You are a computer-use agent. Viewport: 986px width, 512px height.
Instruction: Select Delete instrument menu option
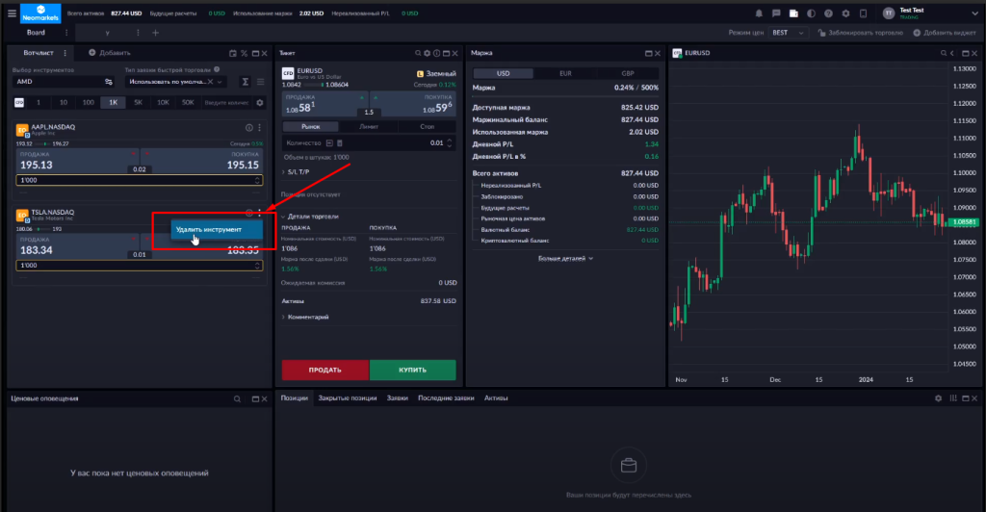tap(217, 229)
